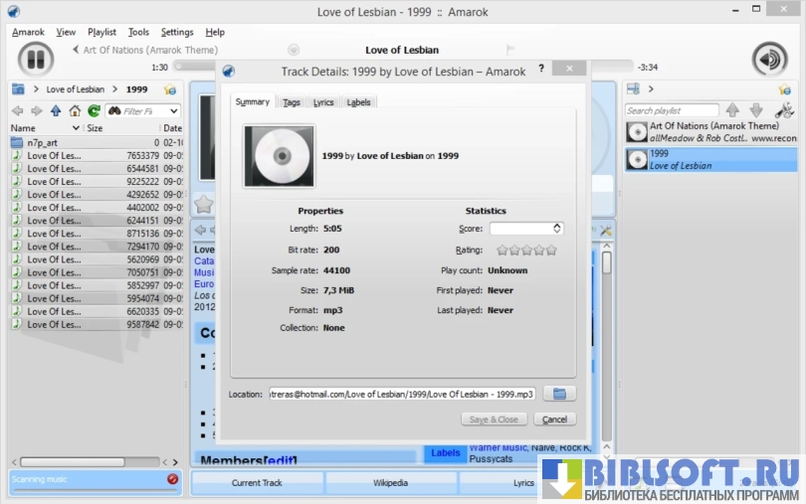Viewport: 806px width, 504px height.
Task: Click the dialog help question mark
Action: click(x=541, y=69)
